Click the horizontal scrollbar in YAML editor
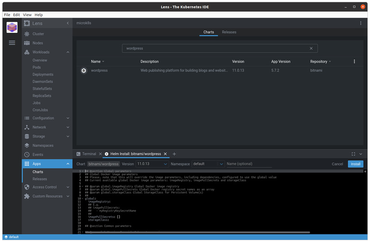370x242 pixels. [197, 232]
